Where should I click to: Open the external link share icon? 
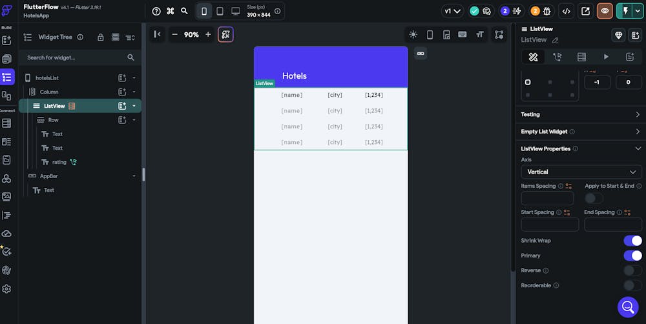point(585,11)
